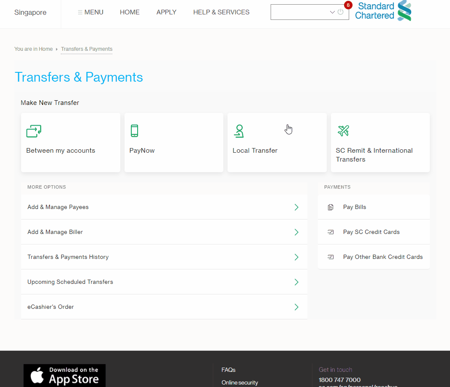
Task: Click the power logout icon in header
Action: pos(341,12)
